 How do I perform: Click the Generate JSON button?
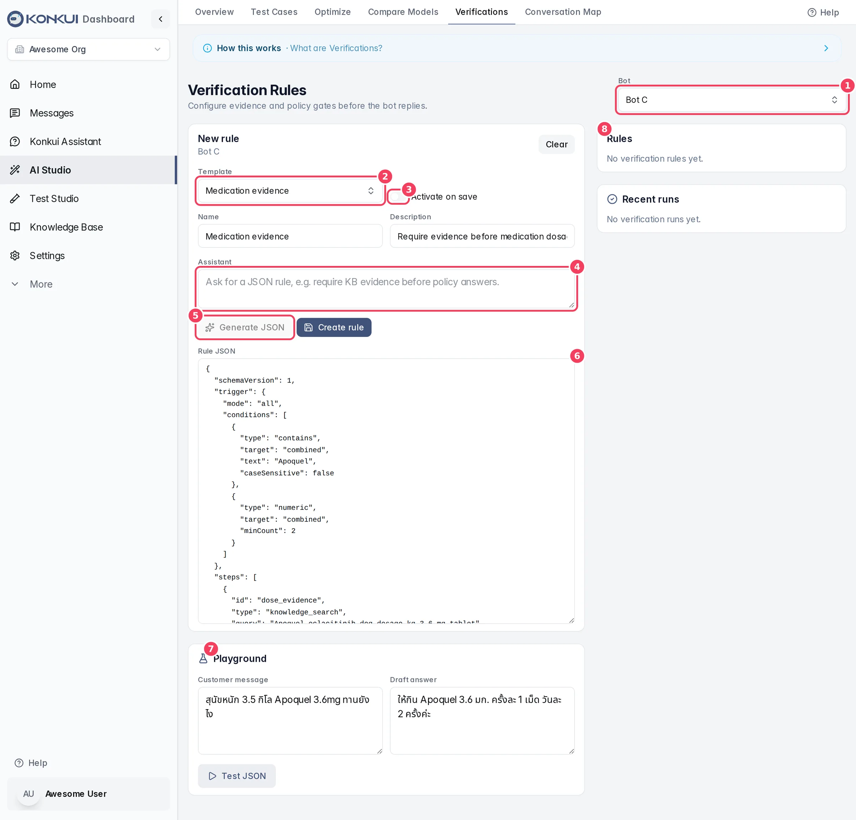tap(245, 328)
